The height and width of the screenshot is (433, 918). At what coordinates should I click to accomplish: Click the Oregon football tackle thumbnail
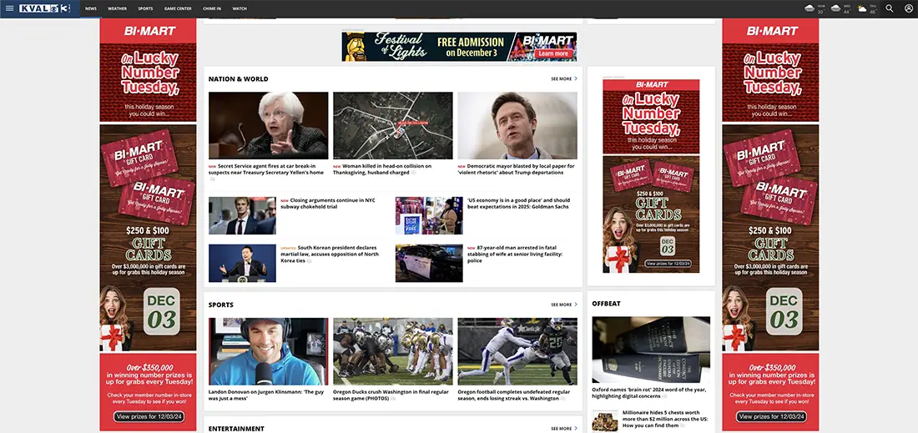(x=517, y=351)
